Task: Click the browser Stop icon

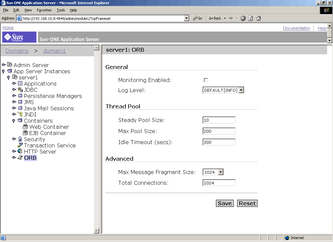Action: [x=243, y=18]
